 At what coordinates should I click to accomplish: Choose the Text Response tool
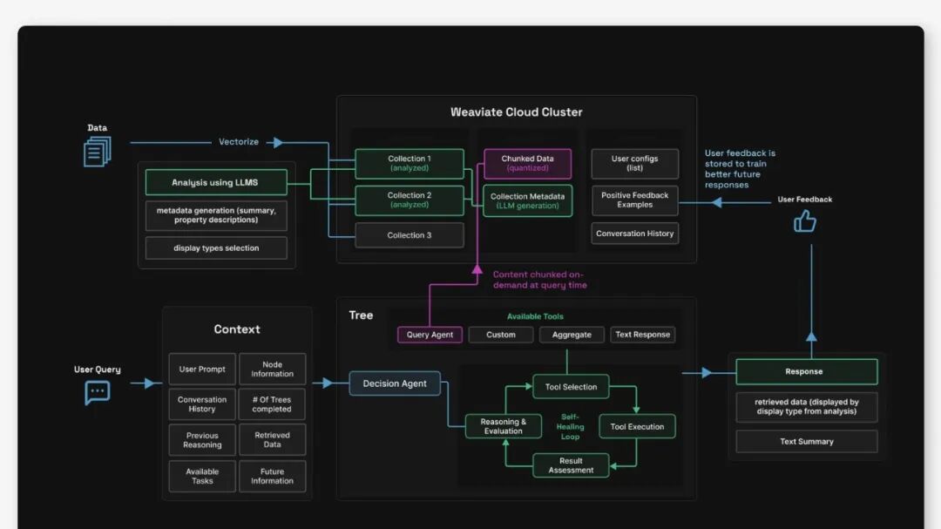click(x=643, y=335)
